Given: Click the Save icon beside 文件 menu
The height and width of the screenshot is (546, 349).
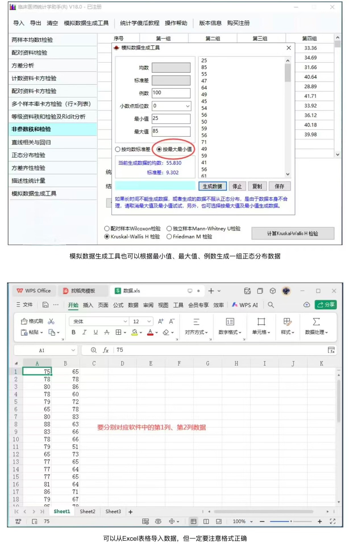Looking at the screenshot, I should (x=45, y=305).
